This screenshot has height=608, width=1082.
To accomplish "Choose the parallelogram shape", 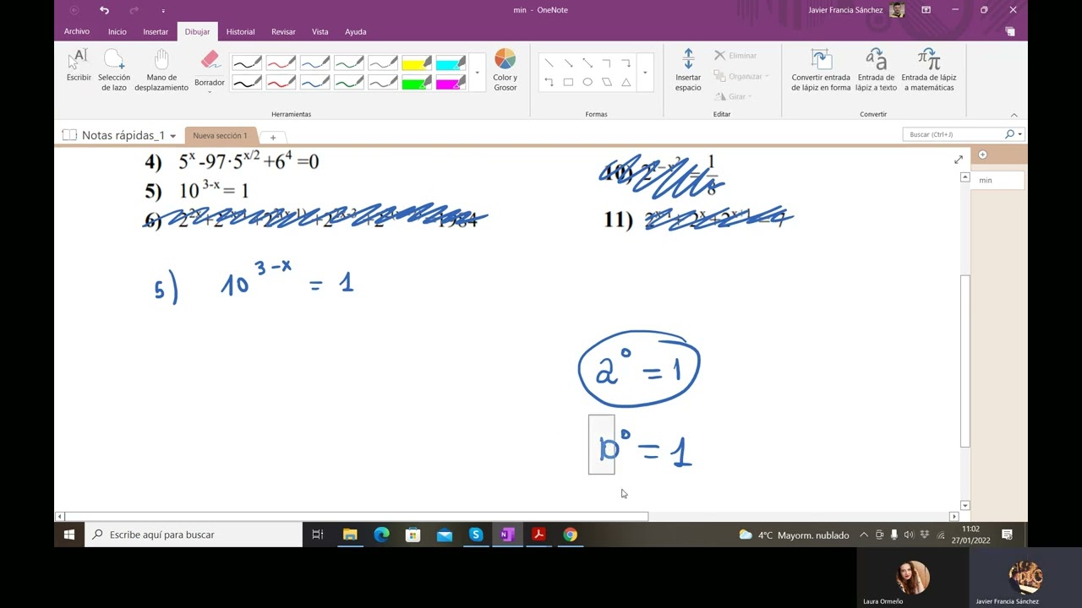I will tap(607, 82).
